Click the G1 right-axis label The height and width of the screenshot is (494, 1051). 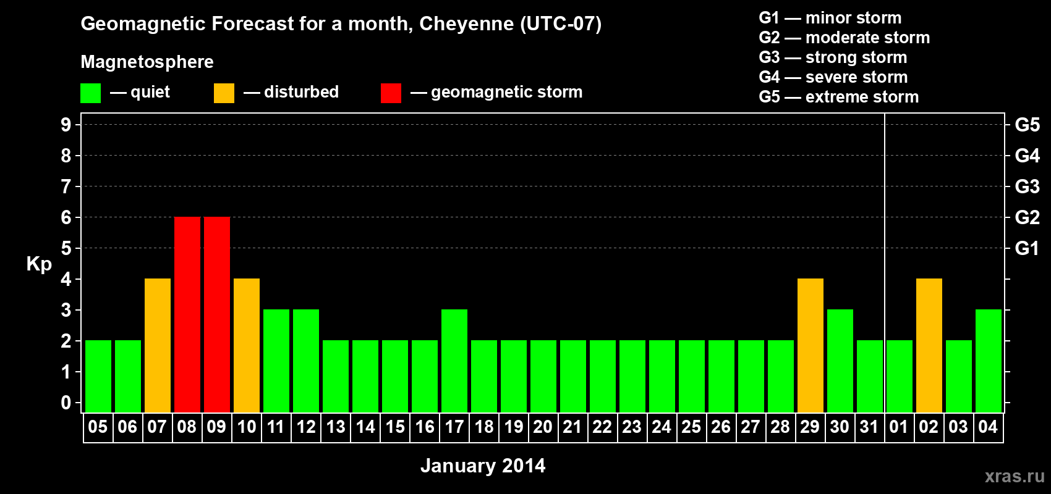coord(1028,248)
